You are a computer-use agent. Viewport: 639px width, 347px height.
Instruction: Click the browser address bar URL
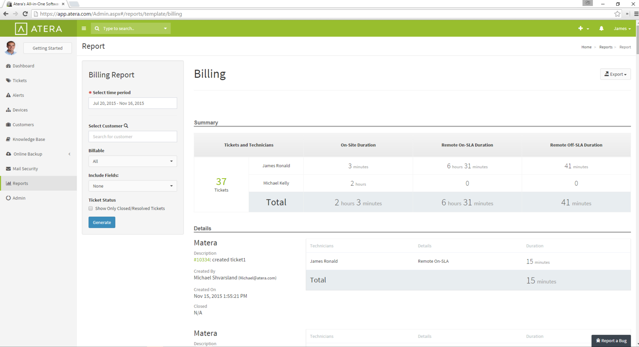(111, 14)
